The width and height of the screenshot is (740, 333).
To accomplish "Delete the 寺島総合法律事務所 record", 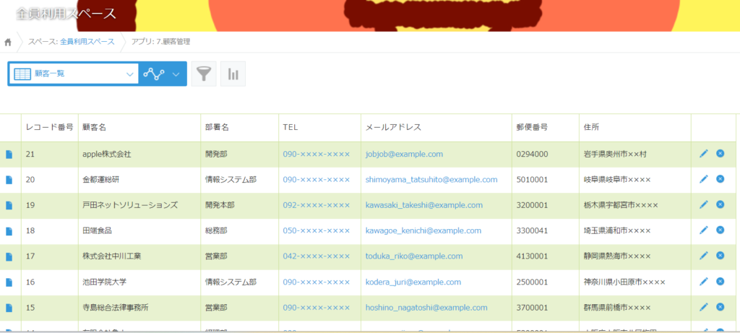I will 720,306.
